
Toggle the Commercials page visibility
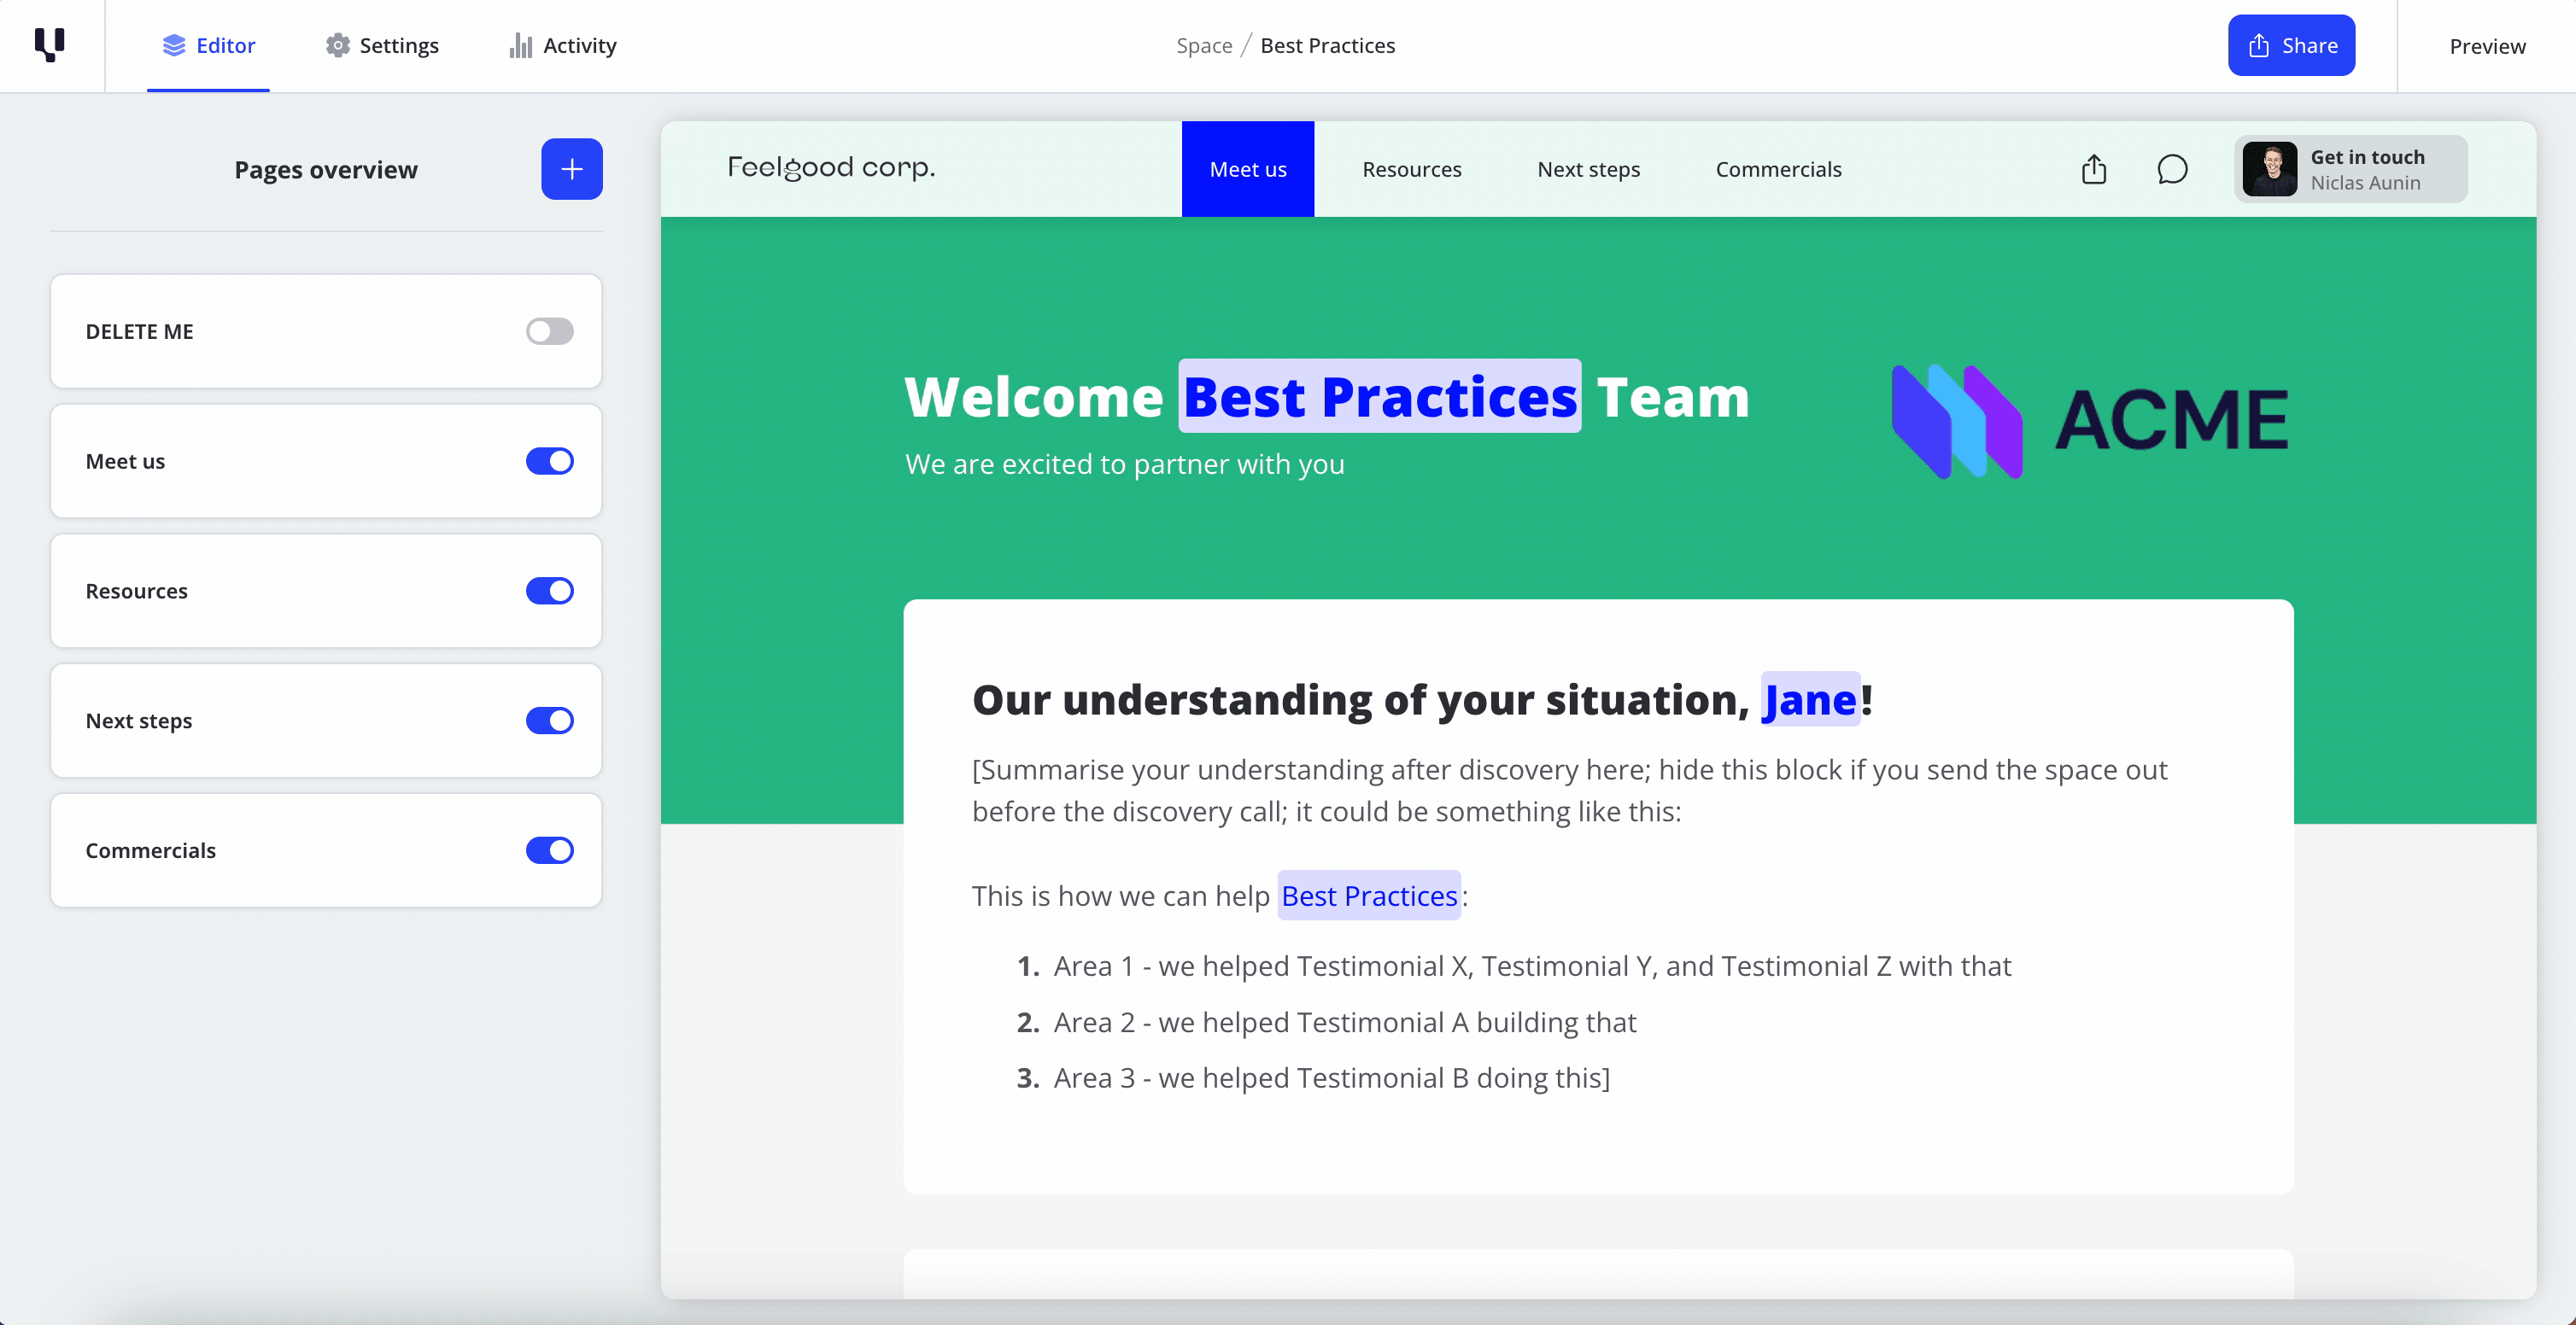(549, 850)
